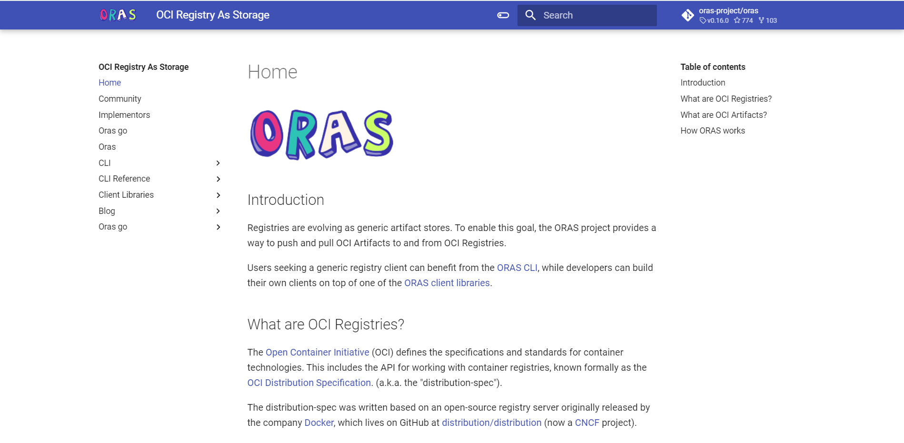Click the ORAS logo in the header

tap(118, 15)
